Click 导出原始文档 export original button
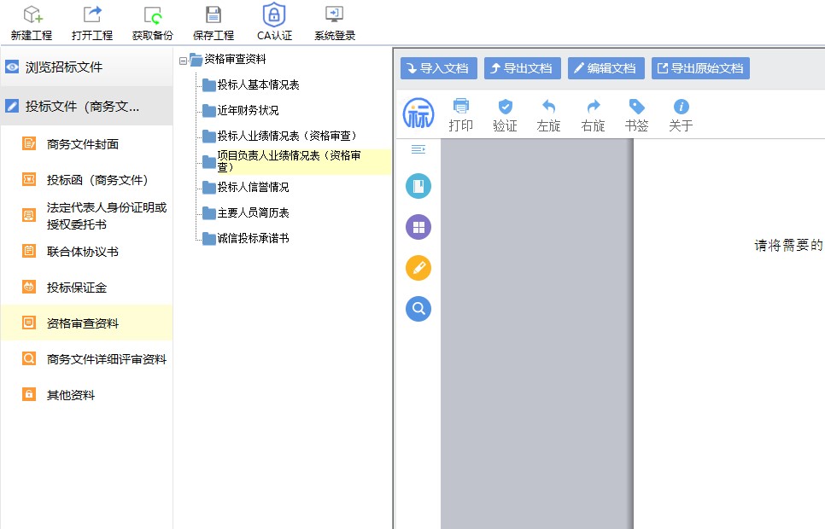 click(701, 68)
